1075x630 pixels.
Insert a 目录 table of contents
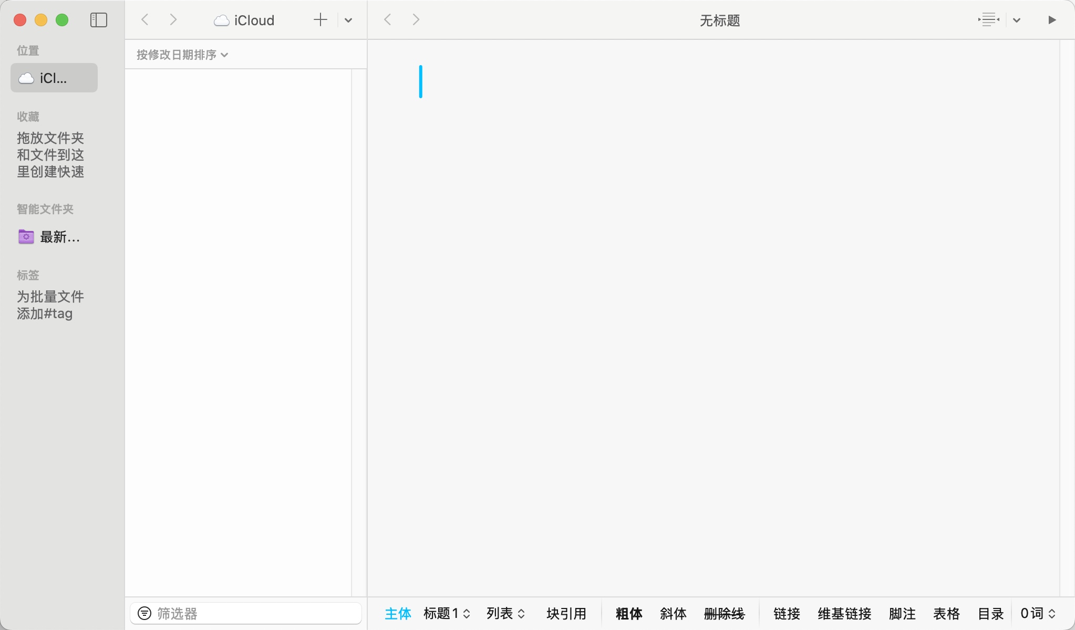pos(990,613)
